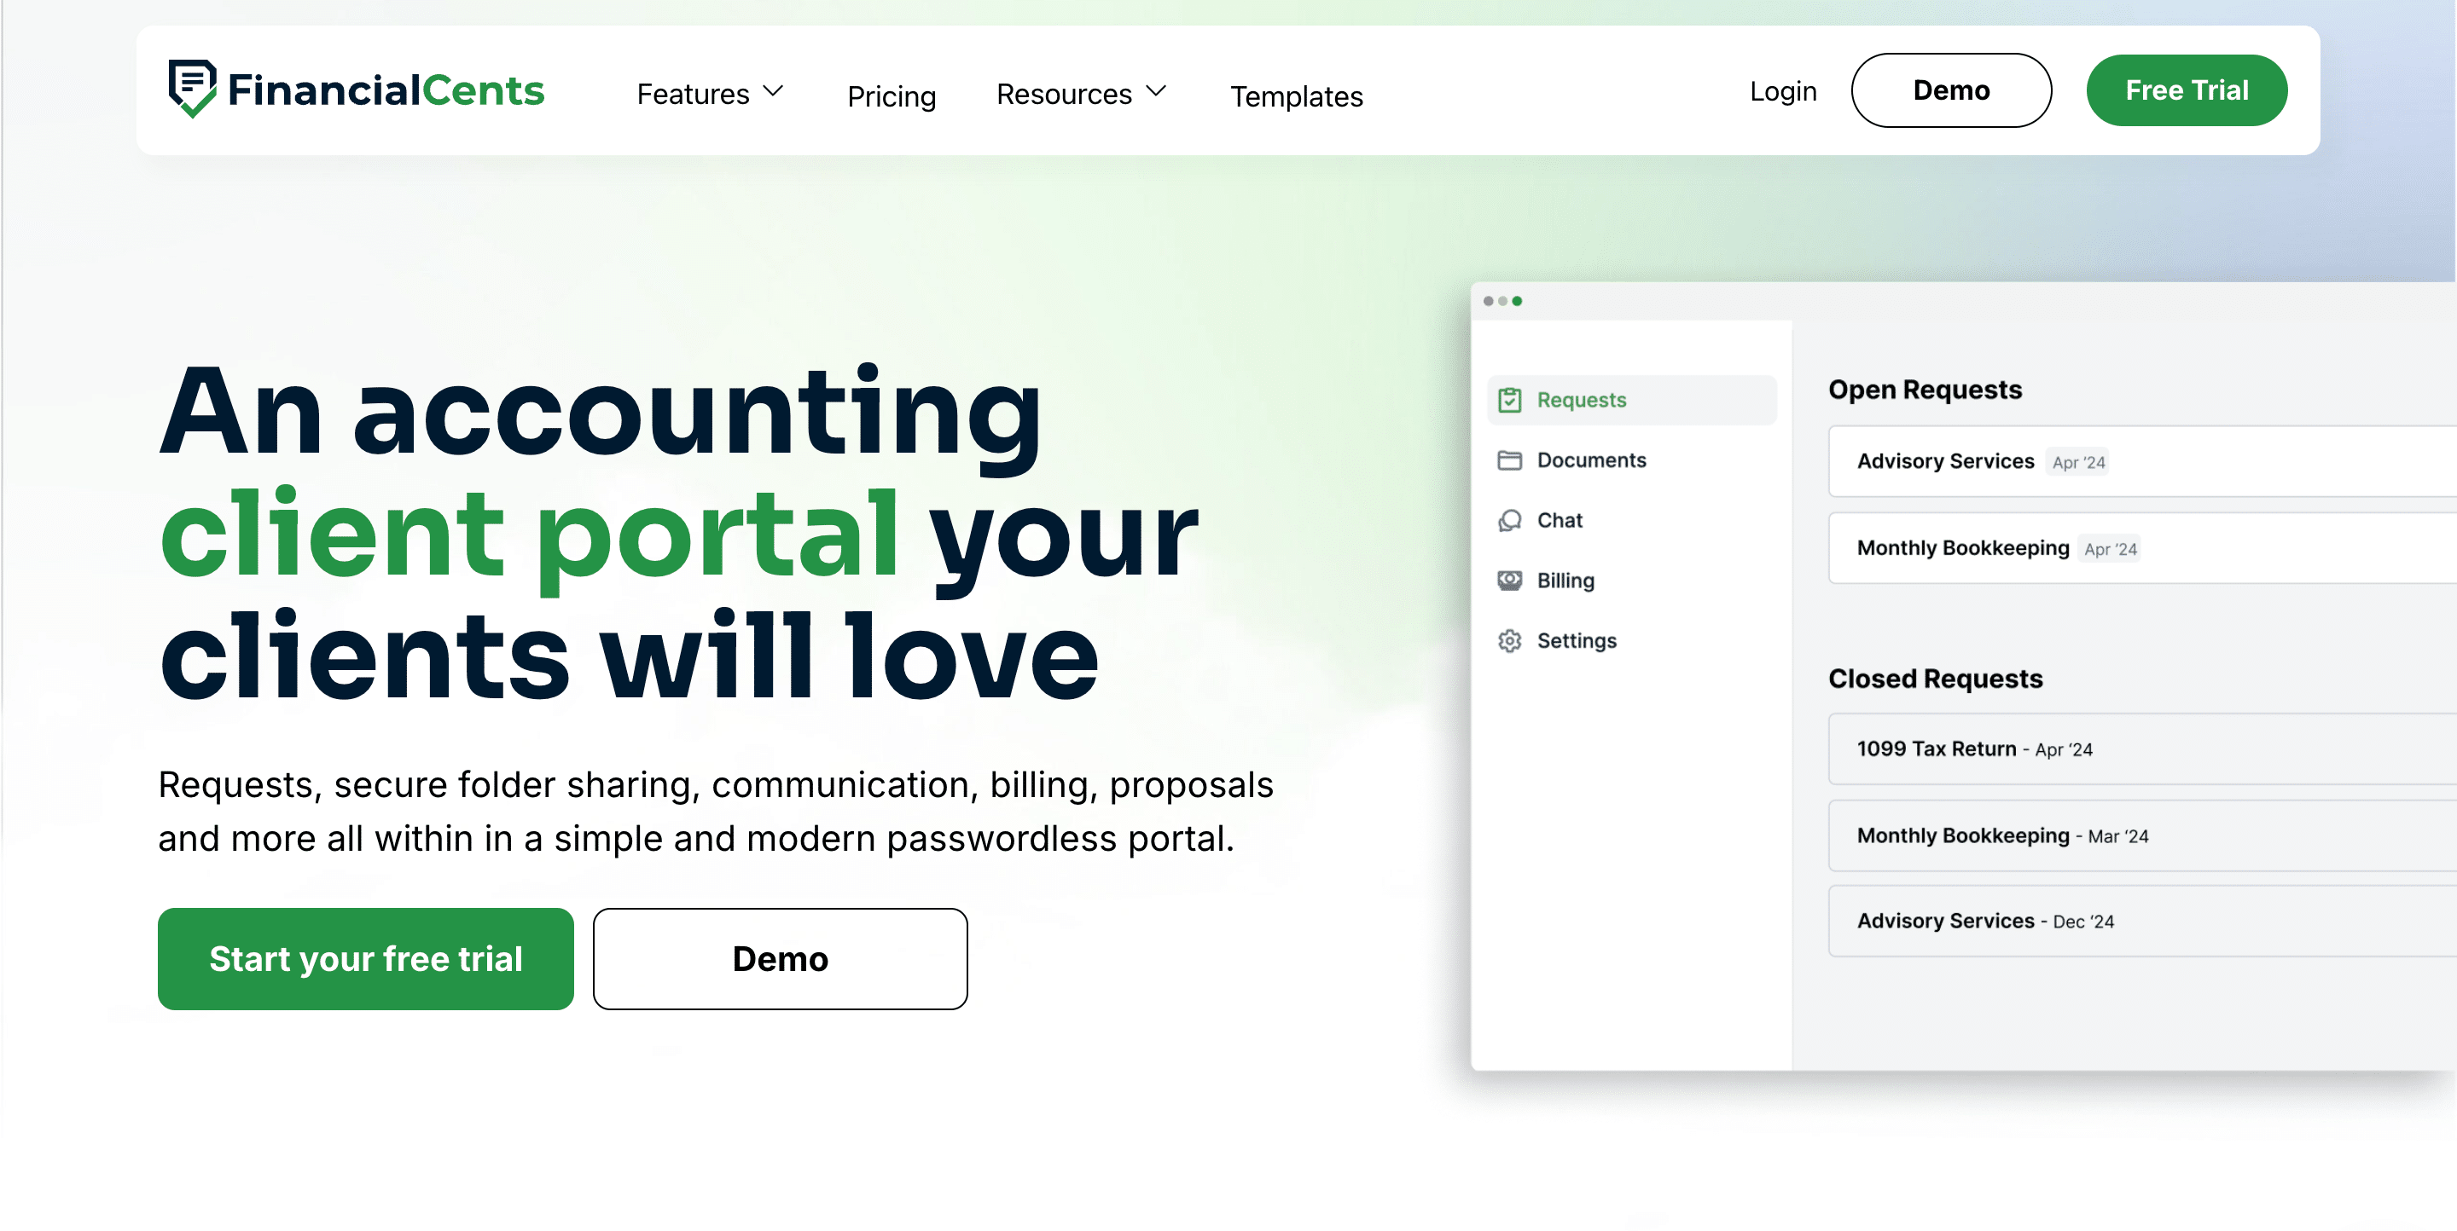Click the Demo button below the headline
This screenshot has width=2457, height=1231.
pos(779,957)
